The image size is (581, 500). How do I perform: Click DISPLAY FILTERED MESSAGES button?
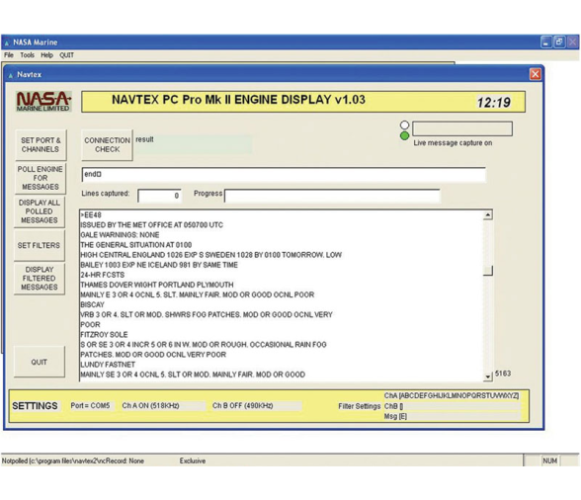40,279
